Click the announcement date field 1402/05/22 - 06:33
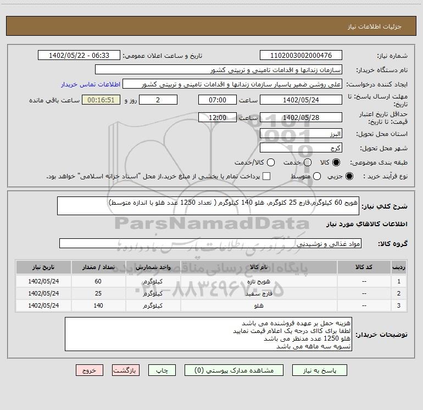Image resolution: width=423 pixels, height=410 pixels. (x=79, y=55)
